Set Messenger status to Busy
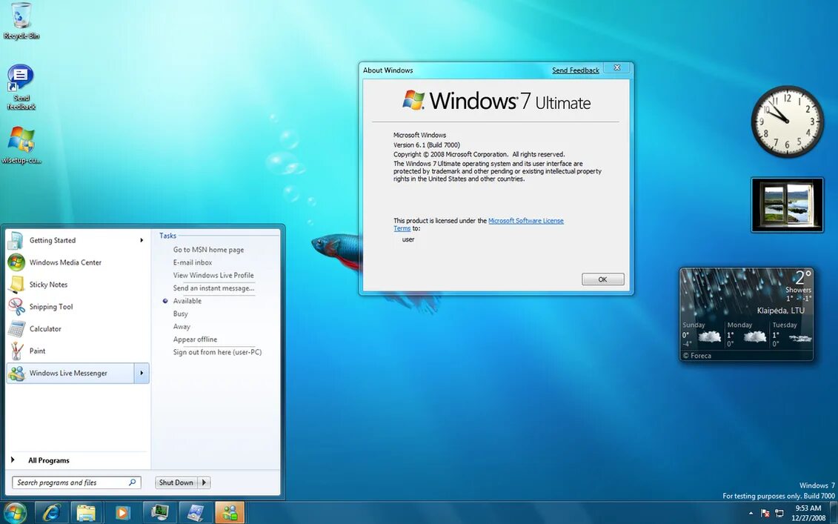 click(x=181, y=314)
